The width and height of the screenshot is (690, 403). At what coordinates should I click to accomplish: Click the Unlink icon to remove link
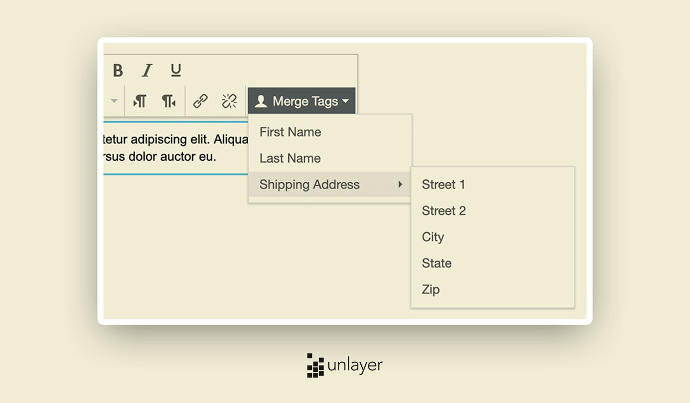(x=229, y=101)
